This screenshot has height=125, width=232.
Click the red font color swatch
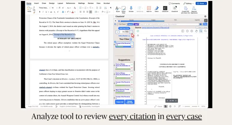[x=73, y=12]
